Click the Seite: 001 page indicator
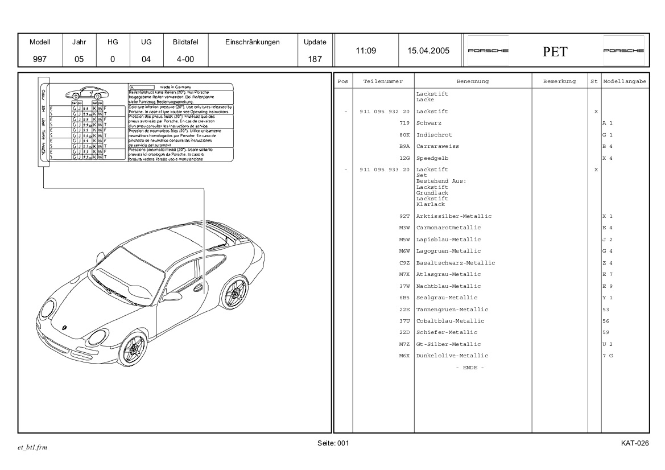This screenshot has height=470, width=665. click(x=333, y=442)
